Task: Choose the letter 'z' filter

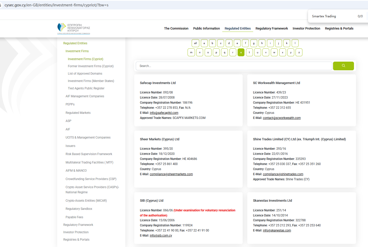Action: [x=299, y=52]
